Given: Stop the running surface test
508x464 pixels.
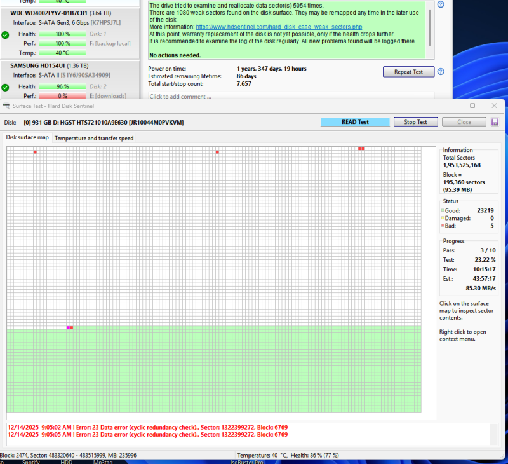Looking at the screenshot, I should [416, 122].
